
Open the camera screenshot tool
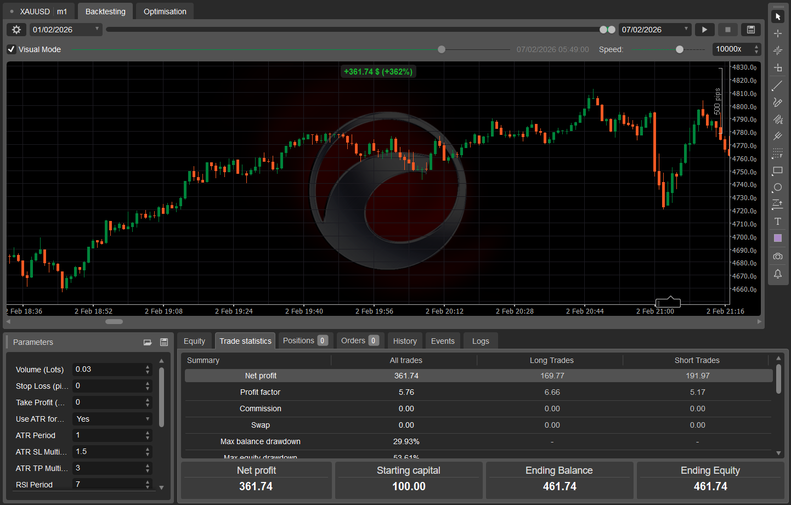pyautogui.click(x=778, y=256)
